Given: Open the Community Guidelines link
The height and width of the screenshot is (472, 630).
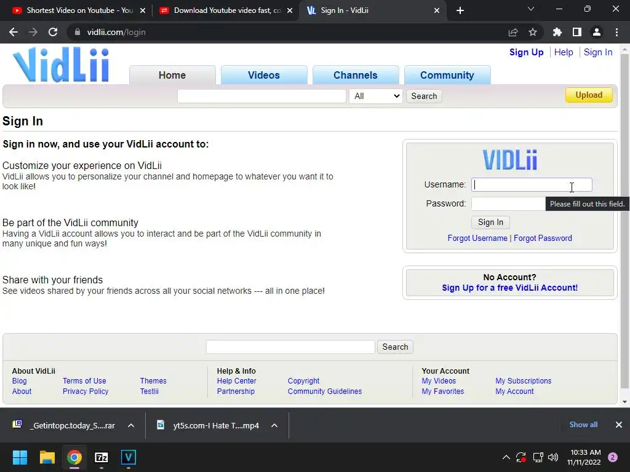Looking at the screenshot, I should [325, 391].
